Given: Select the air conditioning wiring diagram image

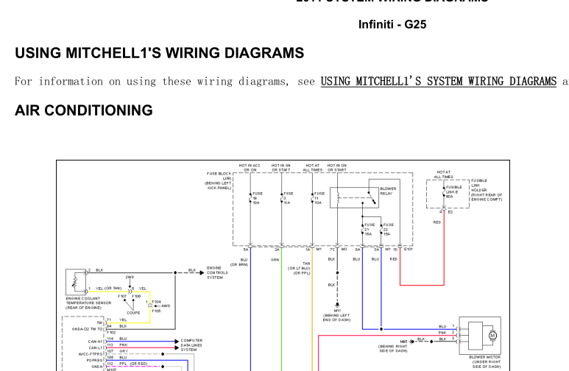Looking at the screenshot, I should (x=283, y=265).
